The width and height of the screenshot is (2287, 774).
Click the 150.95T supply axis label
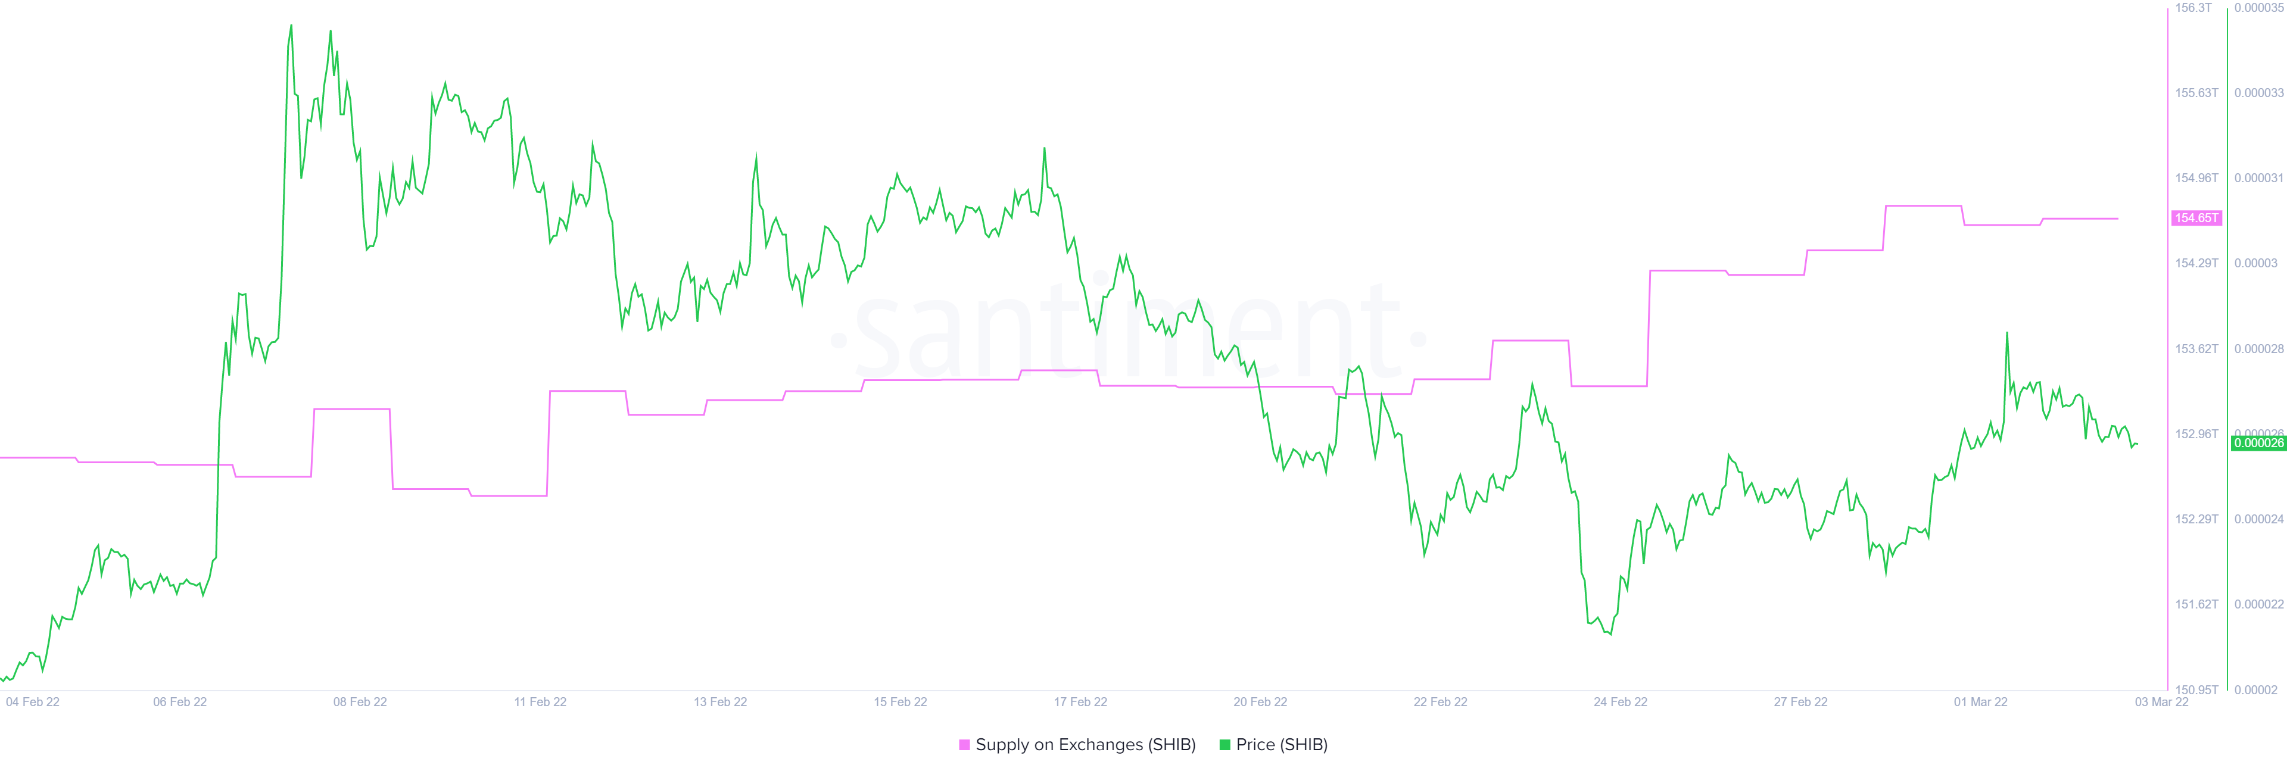pyautogui.click(x=2195, y=689)
